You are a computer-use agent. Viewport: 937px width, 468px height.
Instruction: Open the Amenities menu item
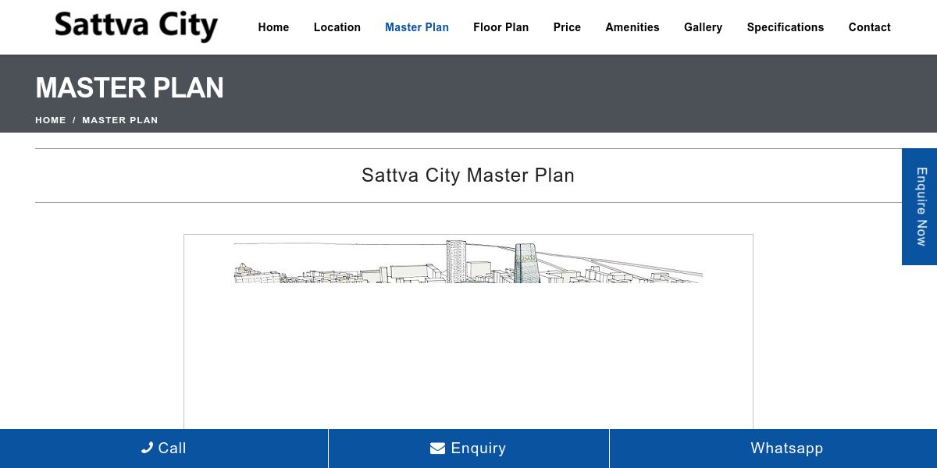pyautogui.click(x=632, y=27)
